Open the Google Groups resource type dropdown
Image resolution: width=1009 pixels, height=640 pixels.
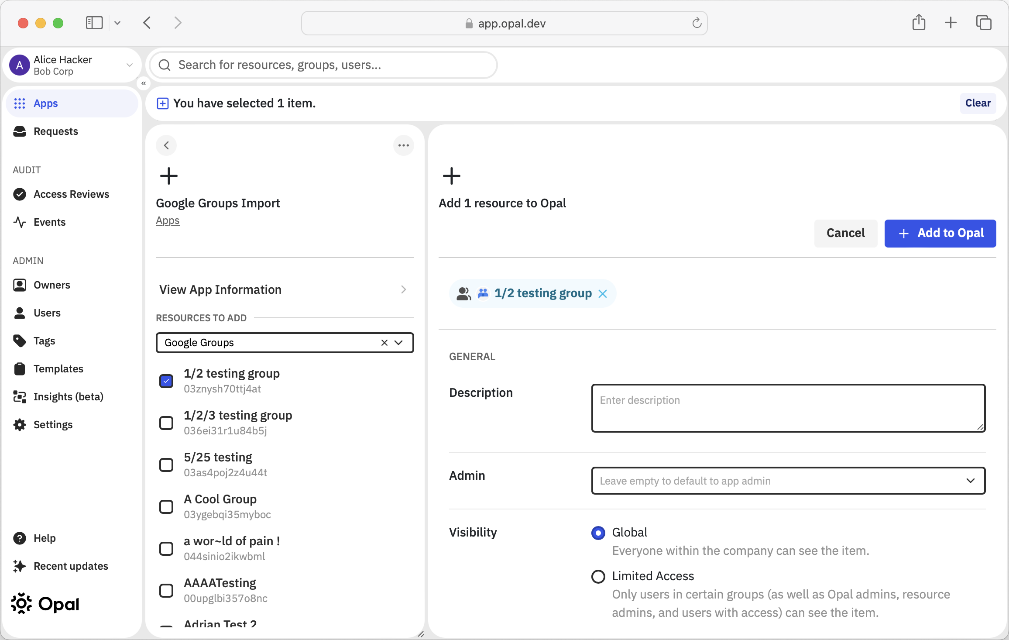click(x=398, y=343)
